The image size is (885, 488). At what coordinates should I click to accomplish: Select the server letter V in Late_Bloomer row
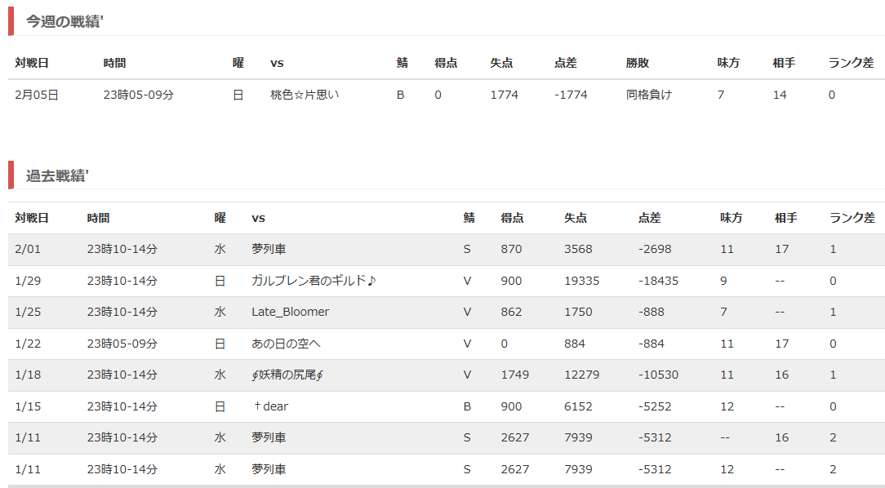point(467,312)
